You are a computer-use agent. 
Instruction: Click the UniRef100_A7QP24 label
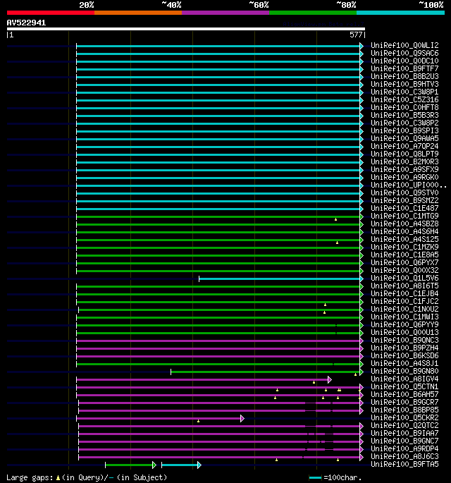(x=404, y=147)
